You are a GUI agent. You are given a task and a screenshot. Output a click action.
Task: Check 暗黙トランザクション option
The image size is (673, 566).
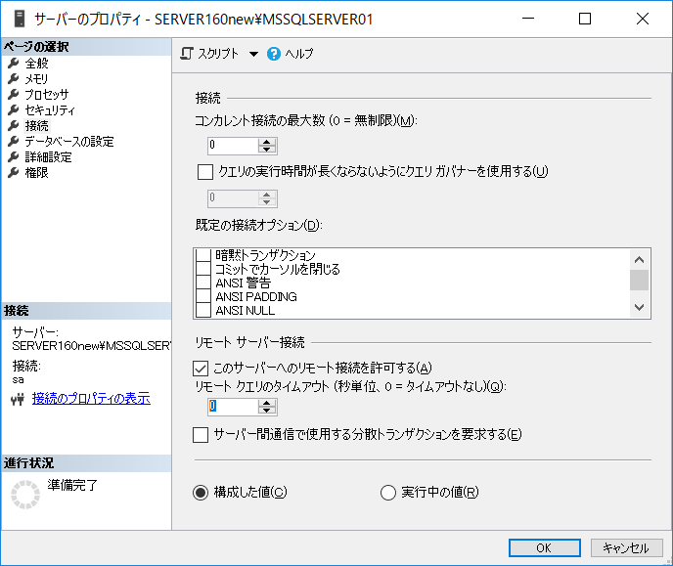203,255
